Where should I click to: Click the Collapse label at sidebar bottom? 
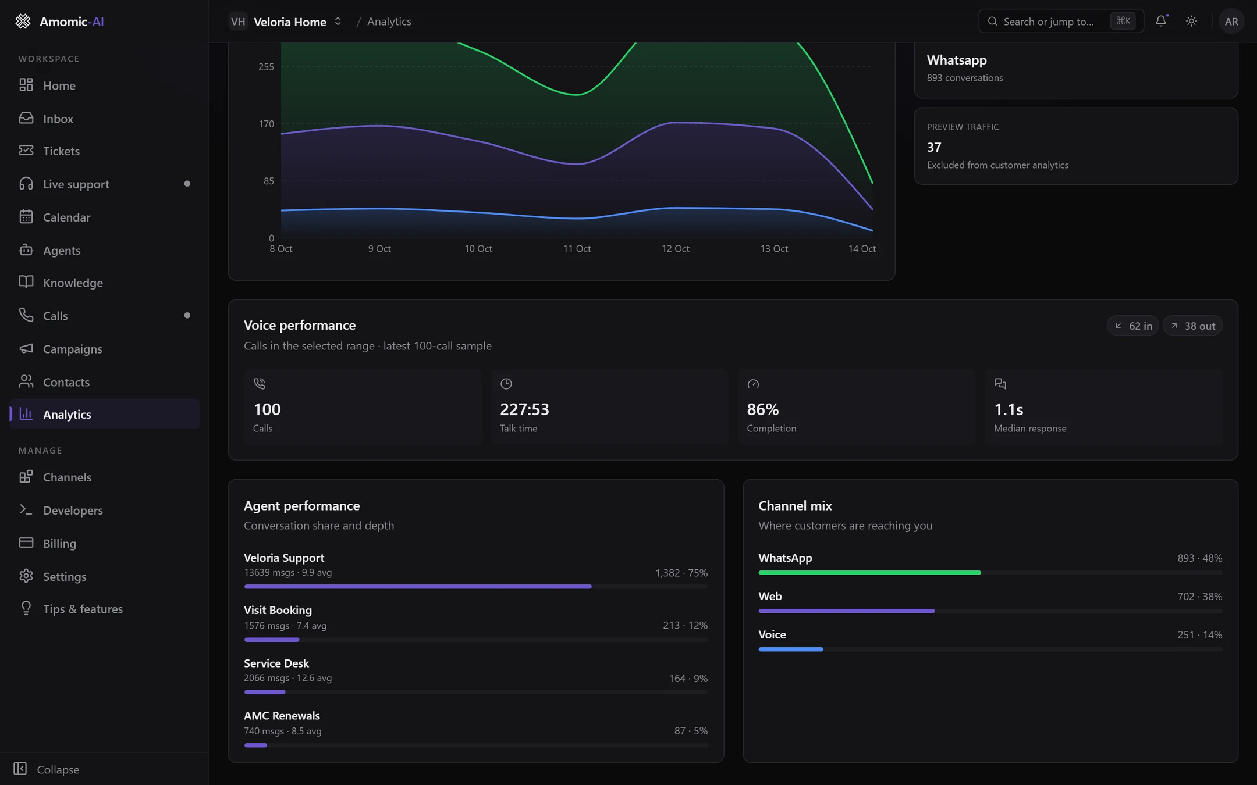click(x=58, y=769)
